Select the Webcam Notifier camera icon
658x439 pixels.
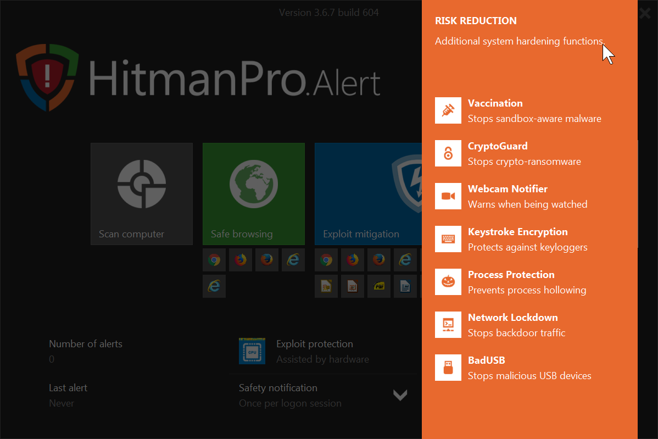click(448, 196)
